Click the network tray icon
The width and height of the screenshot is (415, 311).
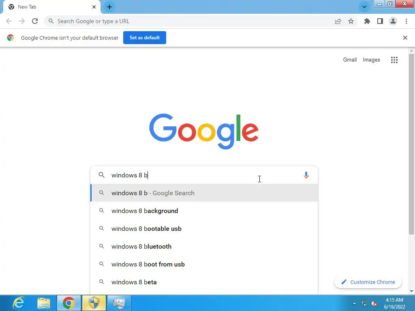pyautogui.click(x=364, y=303)
